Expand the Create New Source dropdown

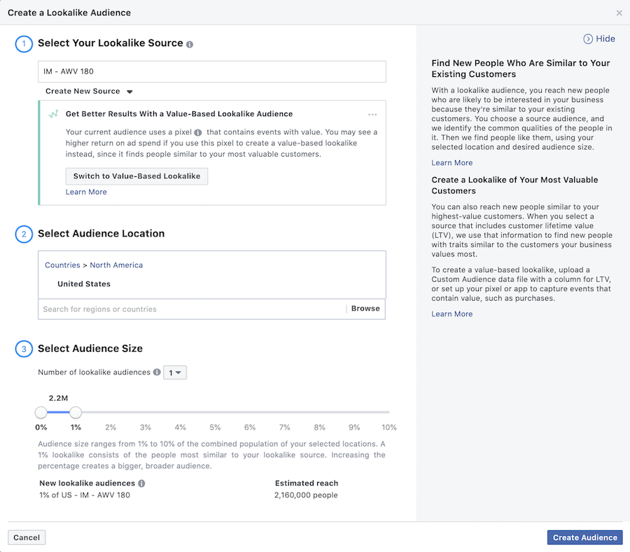tap(88, 91)
